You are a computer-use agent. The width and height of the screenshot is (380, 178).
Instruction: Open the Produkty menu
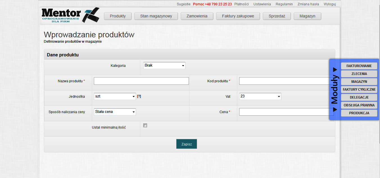pos(117,16)
